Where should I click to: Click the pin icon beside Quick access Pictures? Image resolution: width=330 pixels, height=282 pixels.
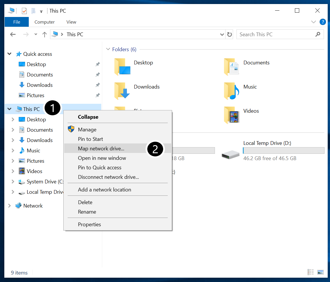(x=98, y=95)
